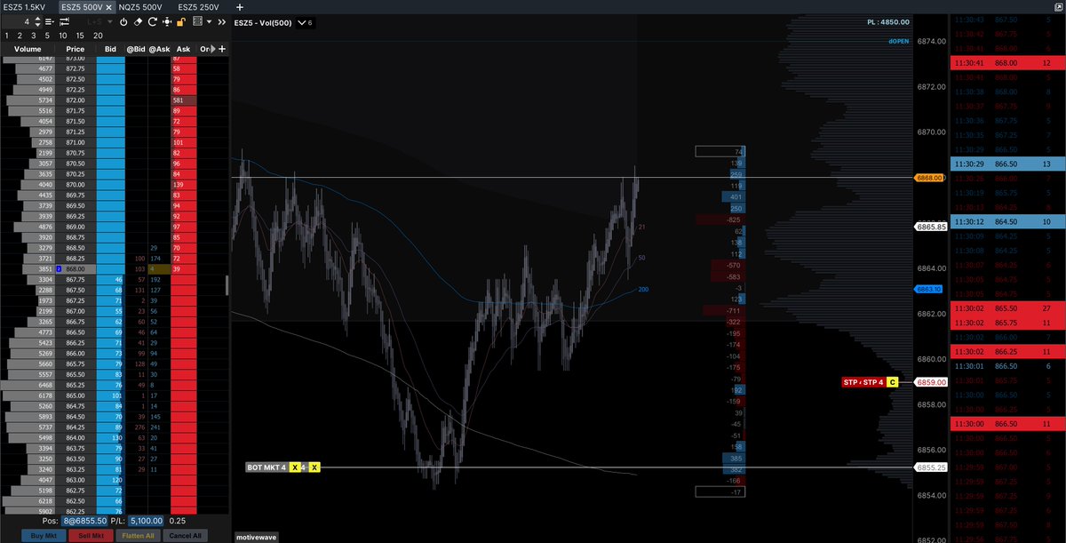
Task: Click the refresh icon in the toolbar
Action: pyautogui.click(x=152, y=22)
